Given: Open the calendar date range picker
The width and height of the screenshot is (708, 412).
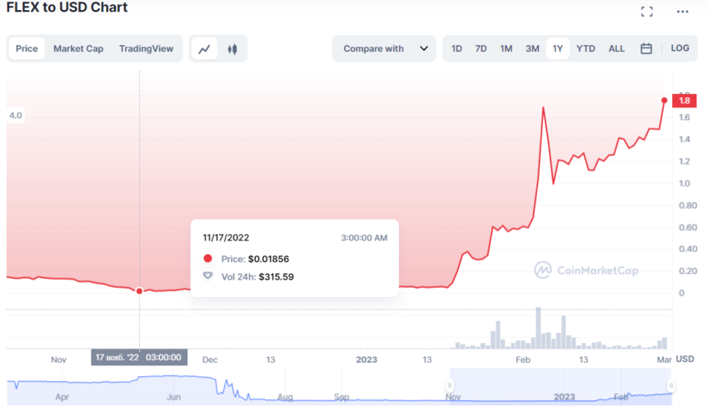Looking at the screenshot, I should [646, 48].
